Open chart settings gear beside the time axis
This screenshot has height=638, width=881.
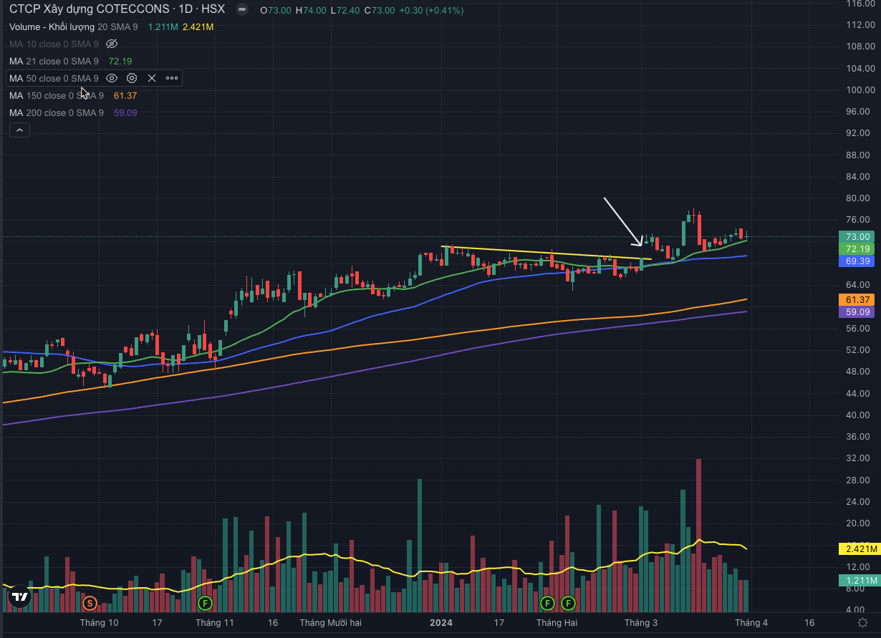(864, 622)
